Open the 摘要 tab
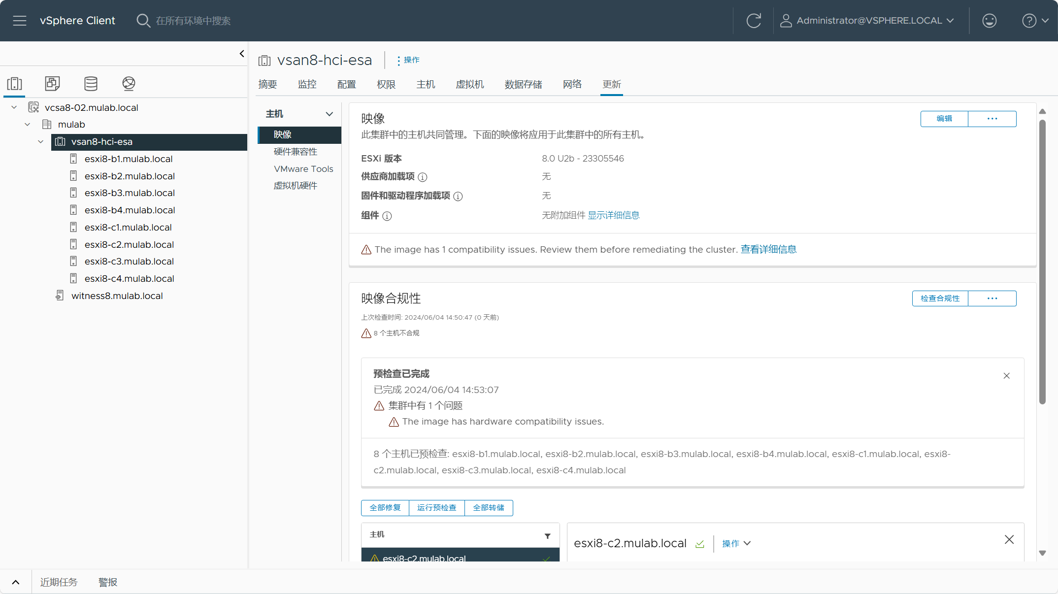The height and width of the screenshot is (594, 1058). pos(267,84)
